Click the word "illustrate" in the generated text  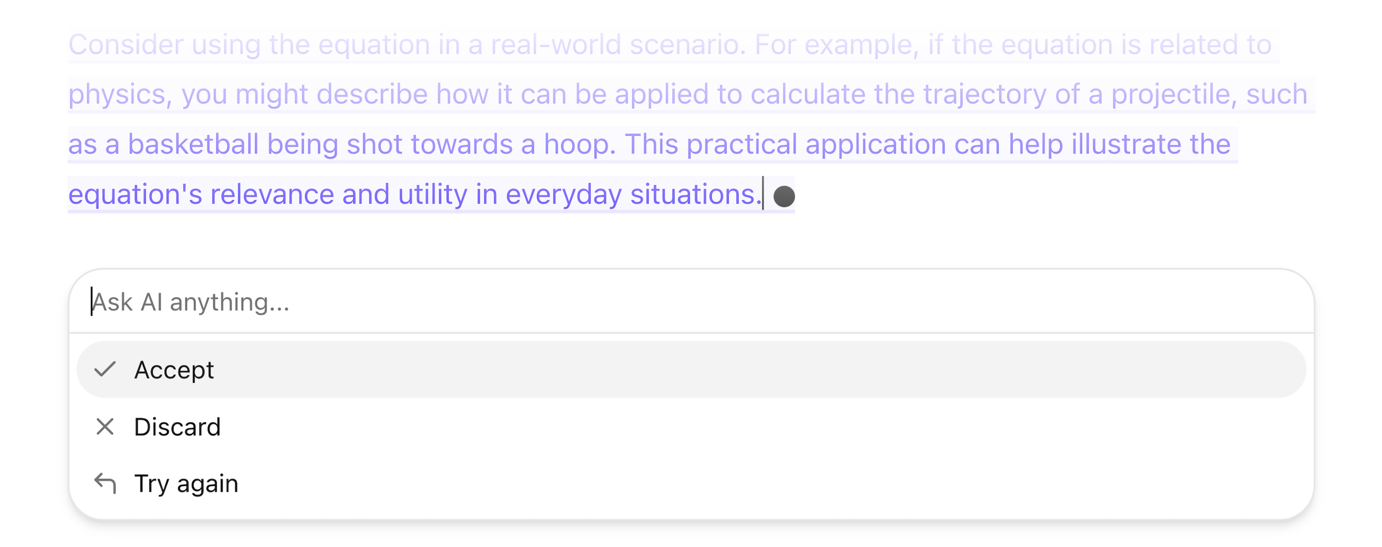coord(1121,144)
